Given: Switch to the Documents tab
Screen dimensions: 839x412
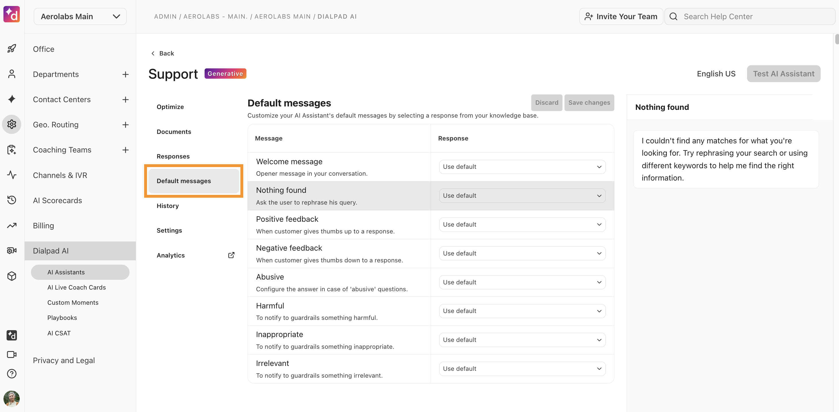Looking at the screenshot, I should click(193, 132).
